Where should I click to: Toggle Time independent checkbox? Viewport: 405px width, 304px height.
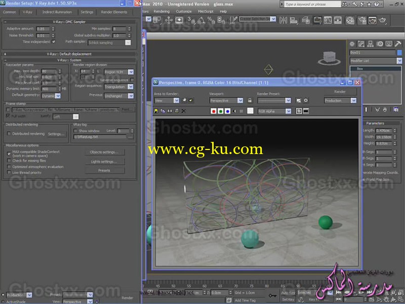click(54, 42)
